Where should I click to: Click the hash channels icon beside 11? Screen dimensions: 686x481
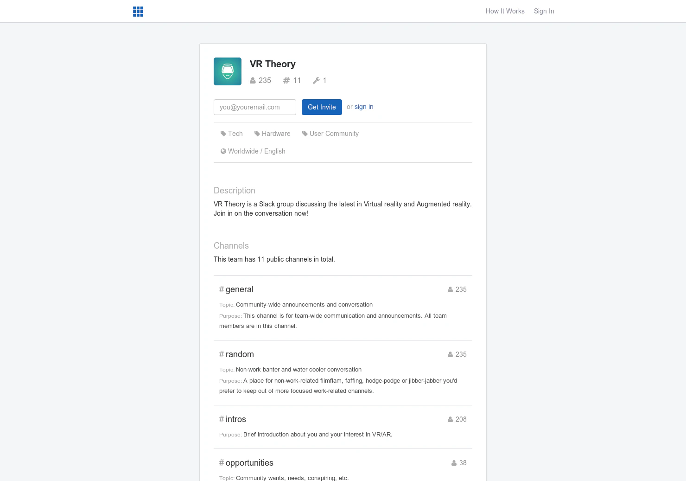(x=286, y=81)
